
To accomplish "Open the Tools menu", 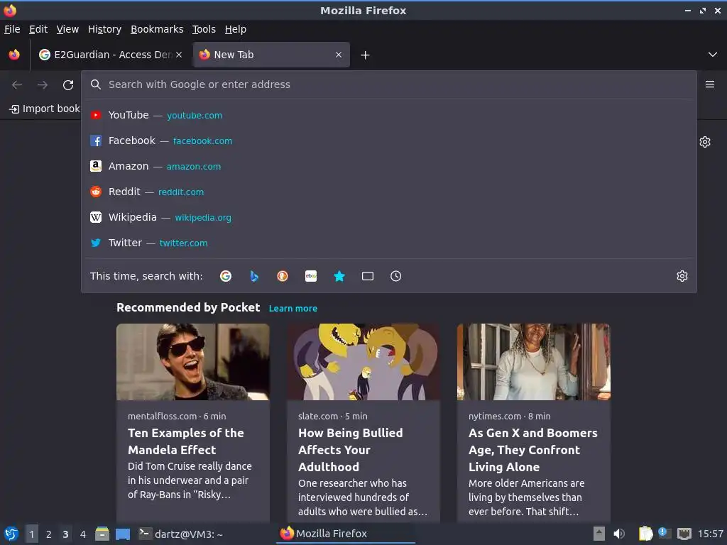I will coord(204,29).
